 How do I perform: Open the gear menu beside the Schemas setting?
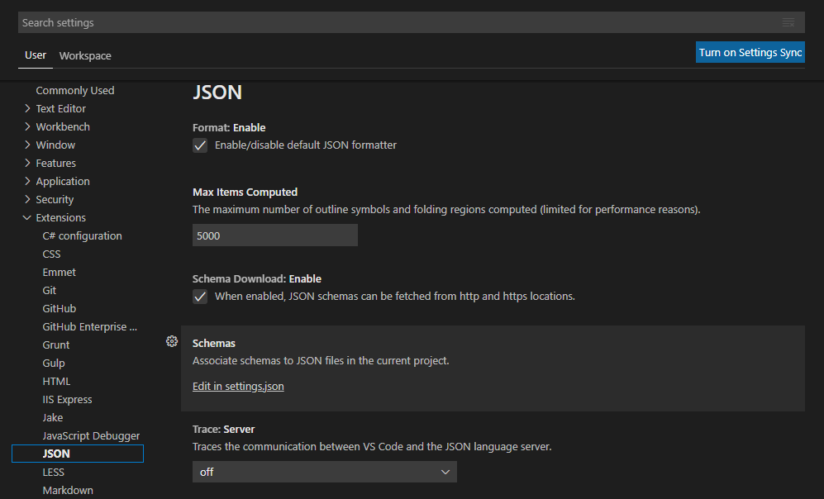[172, 341]
